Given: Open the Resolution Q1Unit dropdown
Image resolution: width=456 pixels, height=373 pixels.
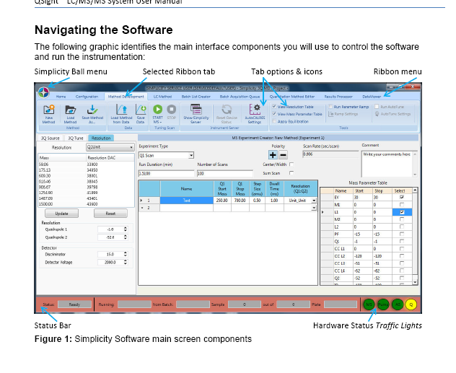Looking at the screenshot, I should [x=131, y=147].
